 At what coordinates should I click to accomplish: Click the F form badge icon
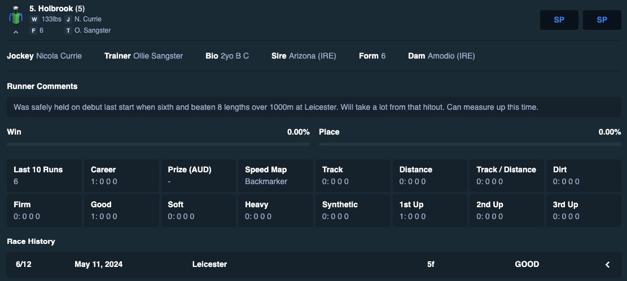pos(34,30)
